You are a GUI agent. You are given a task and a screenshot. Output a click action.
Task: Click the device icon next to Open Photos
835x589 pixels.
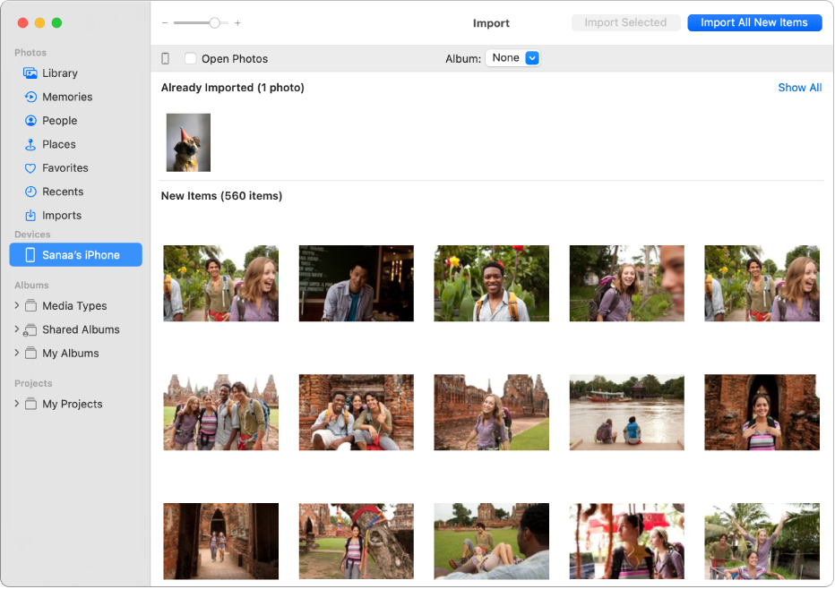coord(166,58)
